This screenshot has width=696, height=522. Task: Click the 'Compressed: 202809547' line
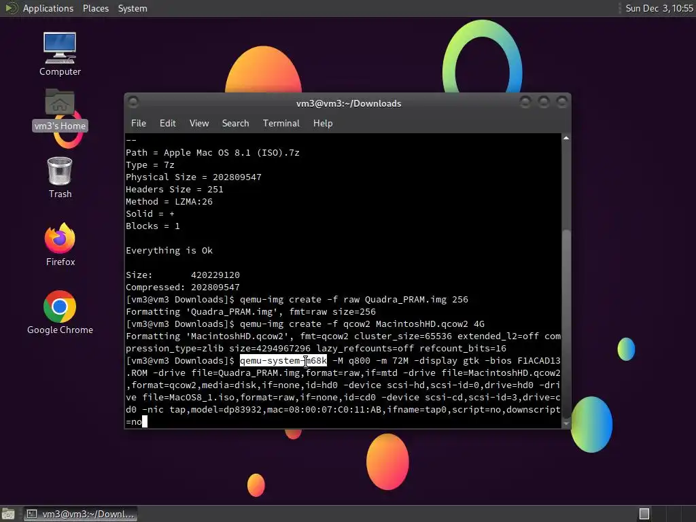tap(183, 288)
